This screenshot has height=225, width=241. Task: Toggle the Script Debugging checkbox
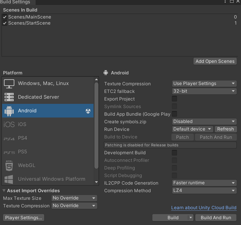tap(175, 176)
